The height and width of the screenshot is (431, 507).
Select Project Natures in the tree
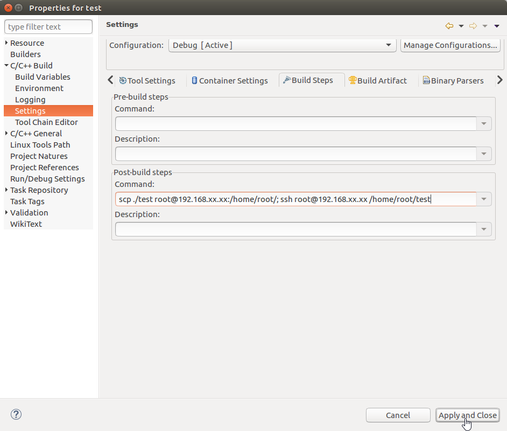(x=39, y=156)
